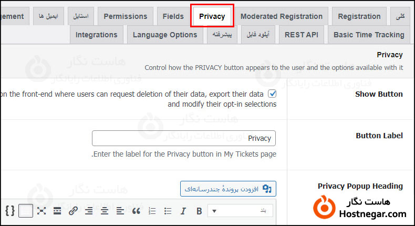Click the Button Label text field
The image size is (415, 226).
point(184,138)
